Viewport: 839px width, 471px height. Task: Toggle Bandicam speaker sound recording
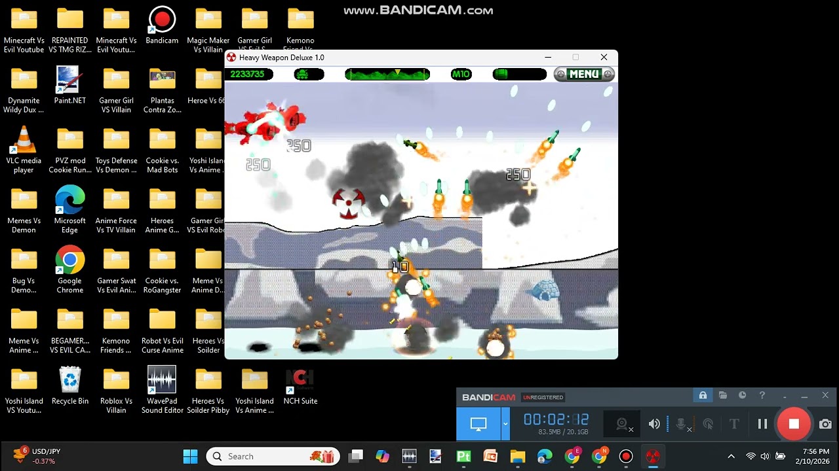[x=654, y=424]
